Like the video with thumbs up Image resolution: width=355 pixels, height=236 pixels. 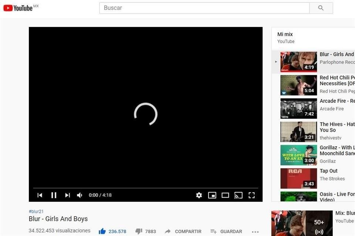pos(102,231)
